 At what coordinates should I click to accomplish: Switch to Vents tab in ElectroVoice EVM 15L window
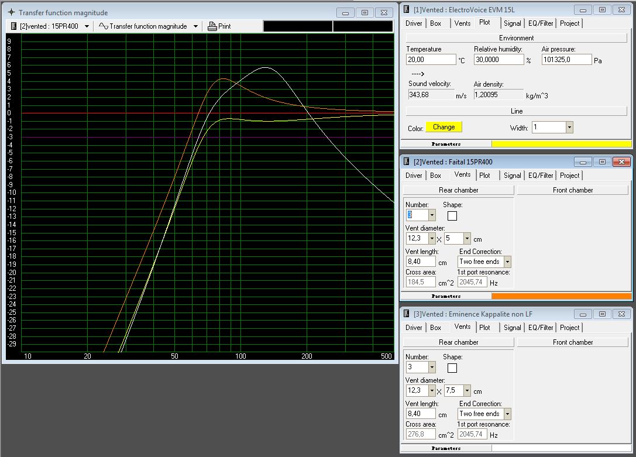(462, 23)
